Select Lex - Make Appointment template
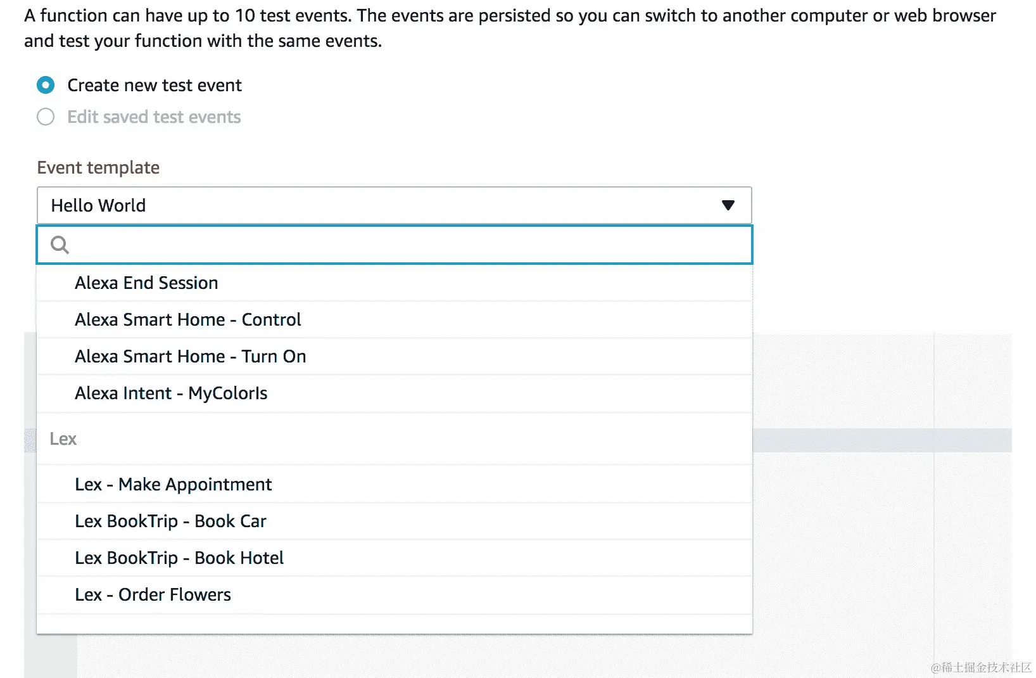 [173, 484]
